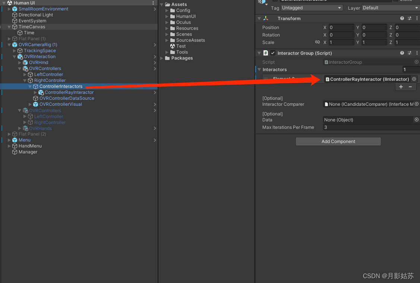The image size is (420, 283).
Task: Click the Interactor Group help icon
Action: tap(402, 53)
